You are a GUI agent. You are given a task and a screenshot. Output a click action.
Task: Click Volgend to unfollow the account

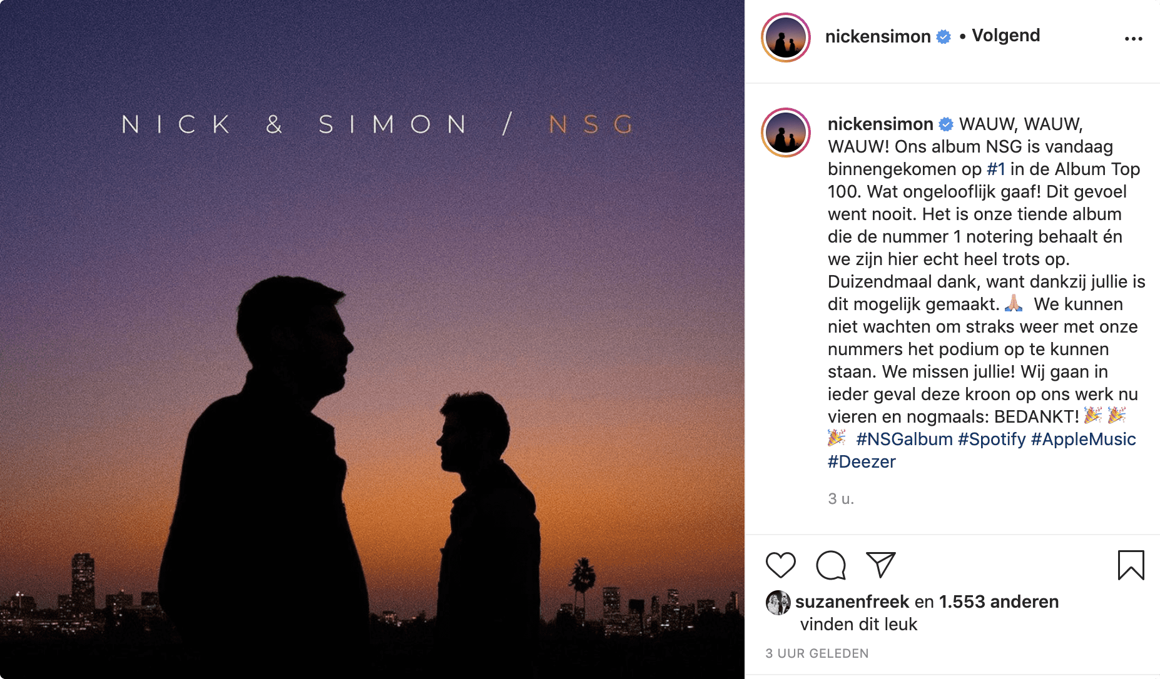point(1004,36)
